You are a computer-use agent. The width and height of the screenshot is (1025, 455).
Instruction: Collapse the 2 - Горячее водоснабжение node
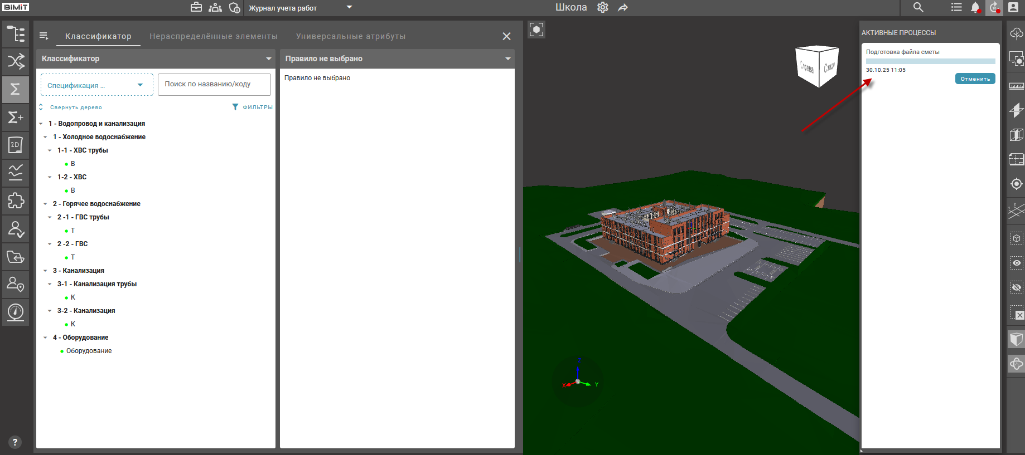[x=46, y=204]
